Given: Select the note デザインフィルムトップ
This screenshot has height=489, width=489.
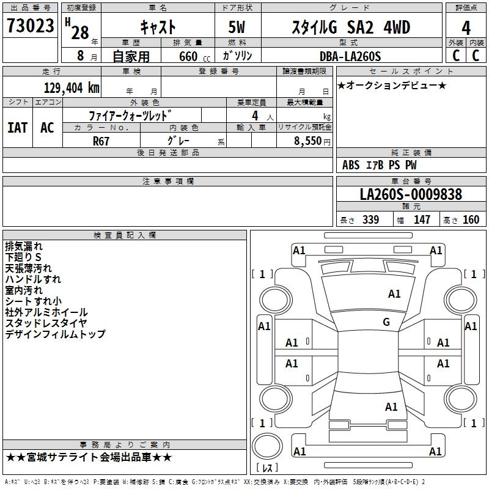Looking at the screenshot, I should pyautogui.click(x=55, y=334).
